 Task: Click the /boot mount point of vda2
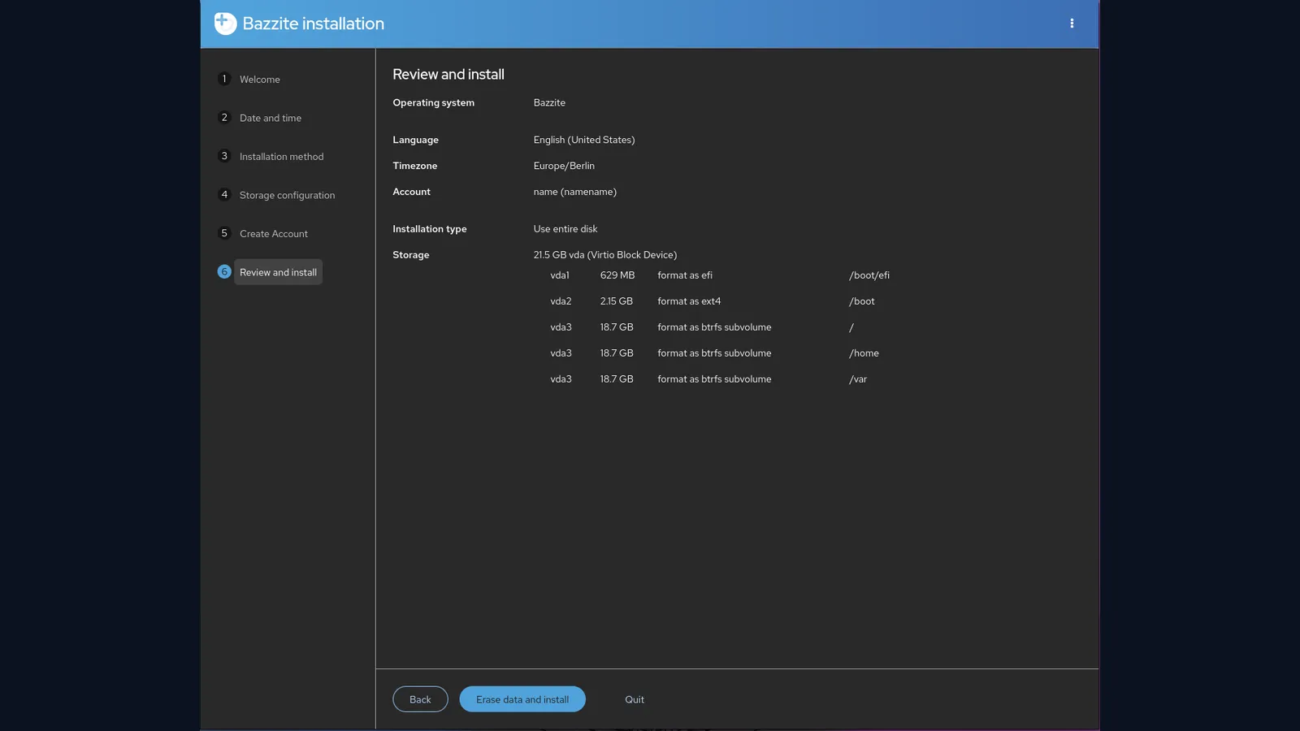click(862, 301)
